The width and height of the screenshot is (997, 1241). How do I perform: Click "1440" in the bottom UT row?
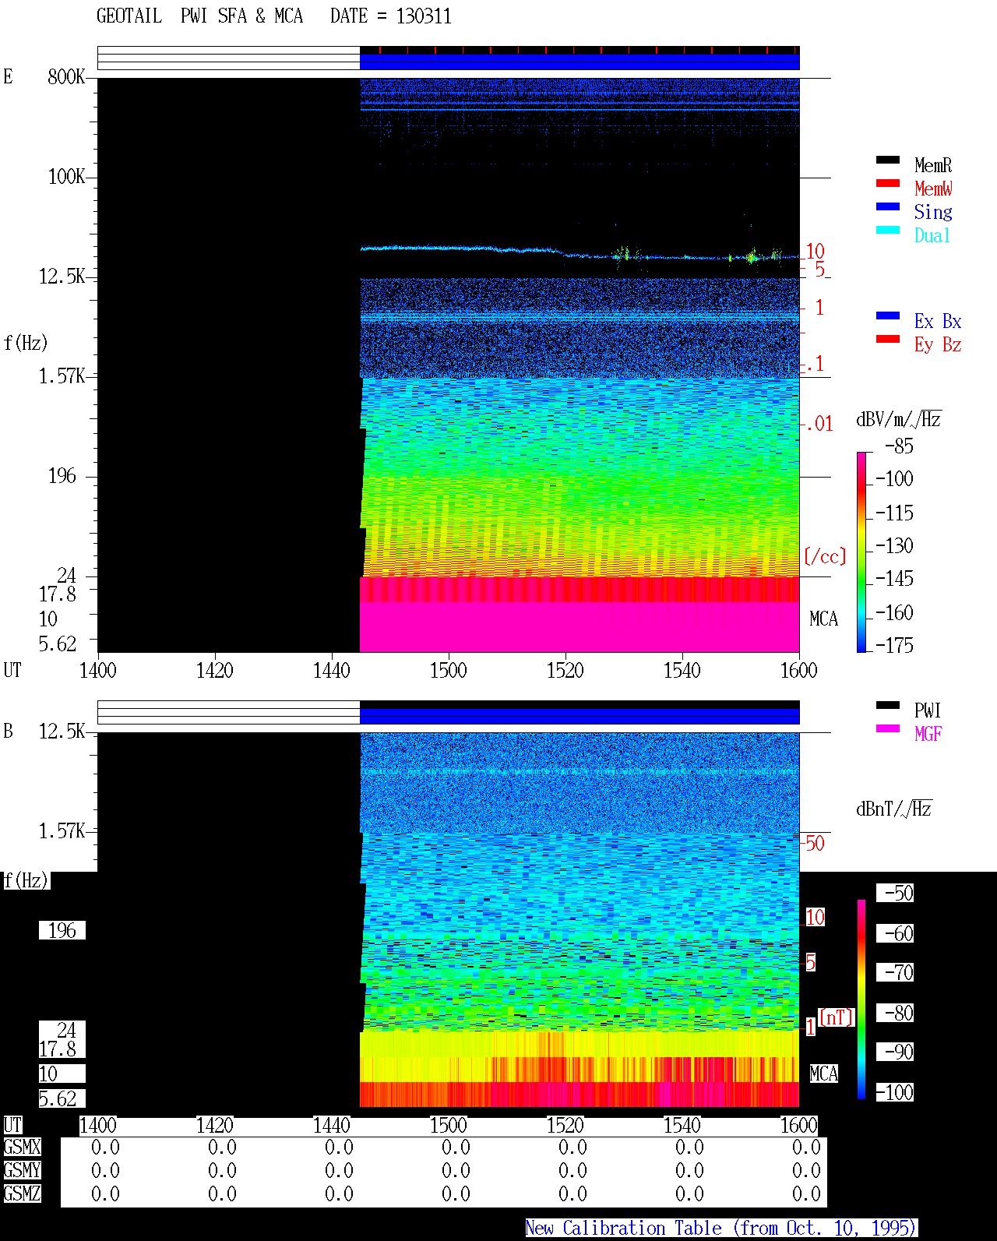tap(331, 1125)
